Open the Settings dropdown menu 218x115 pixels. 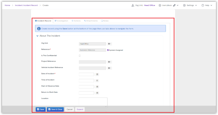click(190, 5)
